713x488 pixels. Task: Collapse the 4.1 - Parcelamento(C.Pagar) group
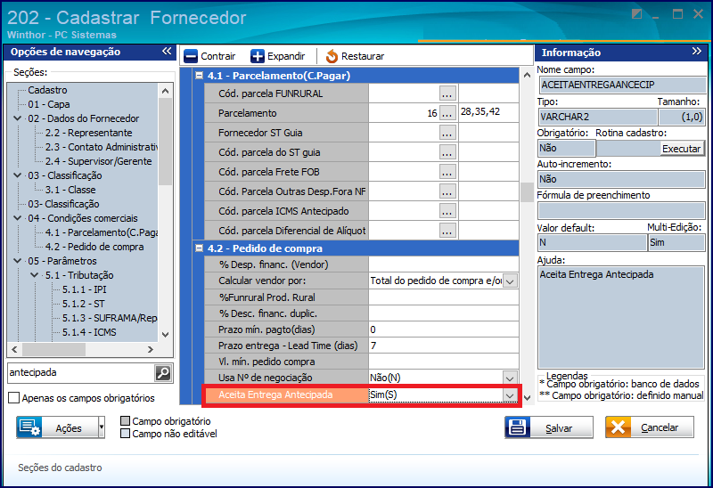pos(199,76)
